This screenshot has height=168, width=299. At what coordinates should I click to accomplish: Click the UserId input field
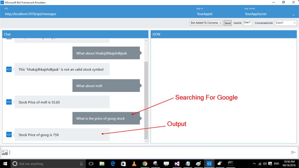[x=248, y=23]
